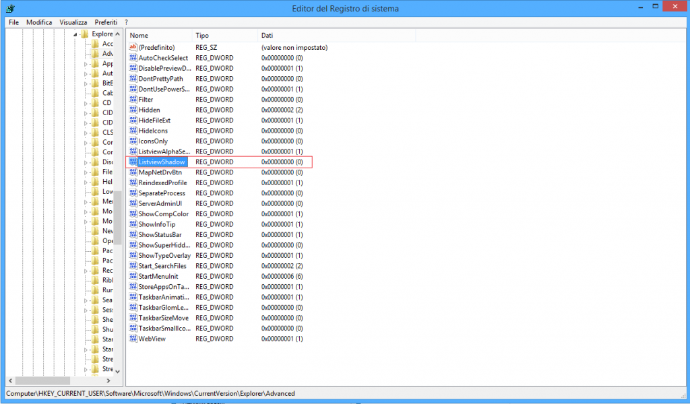
Task: Click tree scrollbar up arrow
Action: pyautogui.click(x=117, y=34)
